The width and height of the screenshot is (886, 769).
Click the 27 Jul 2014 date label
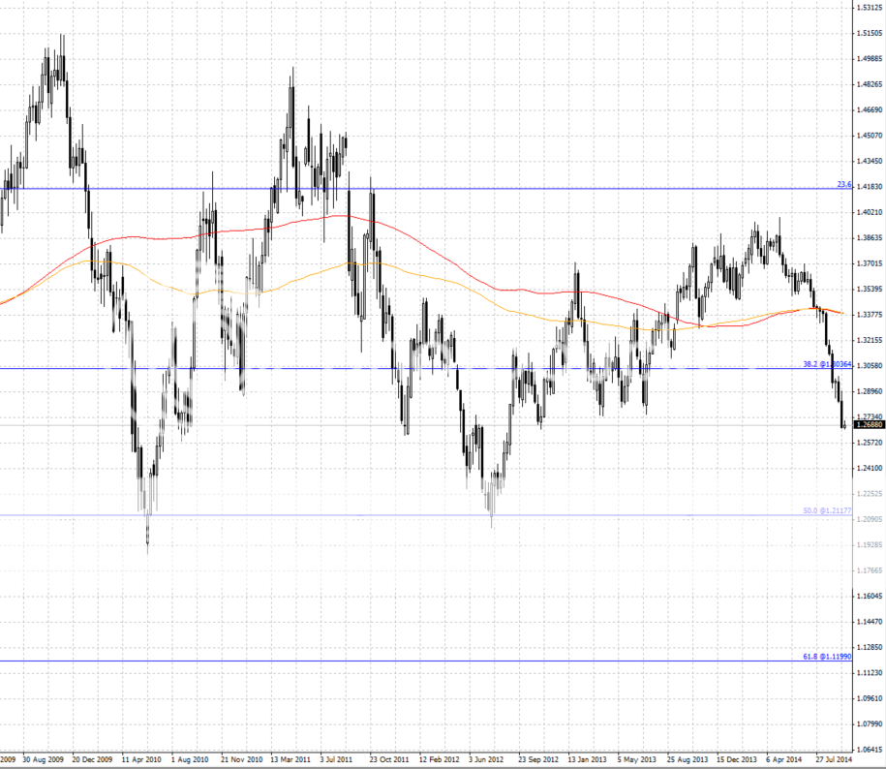[833, 760]
